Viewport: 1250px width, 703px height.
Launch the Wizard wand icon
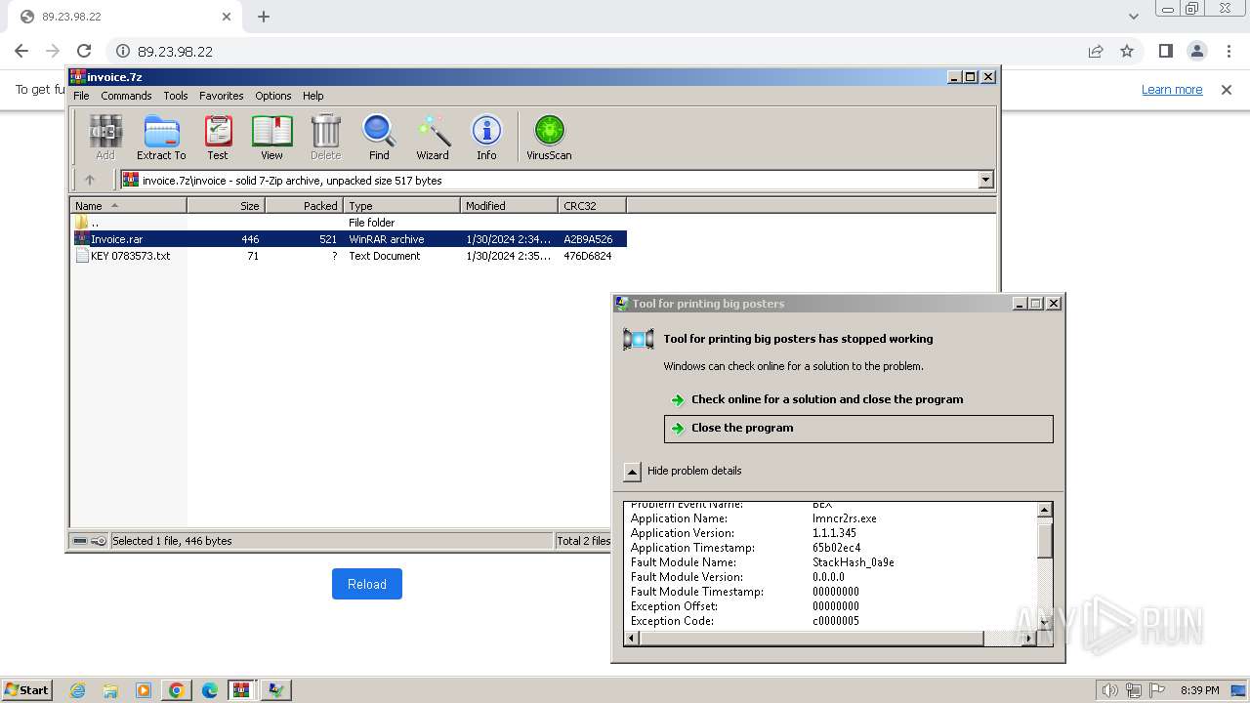click(433, 137)
